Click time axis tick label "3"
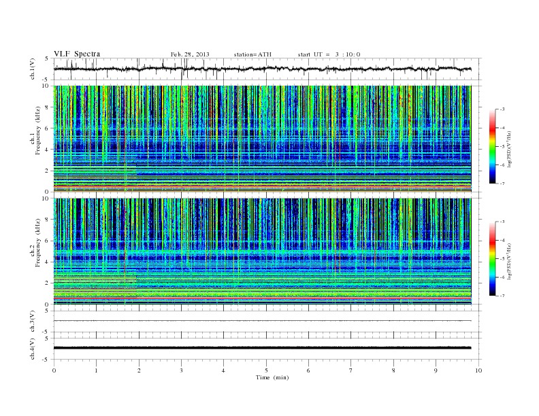Viewport: 539px width, 416px height. click(x=181, y=370)
